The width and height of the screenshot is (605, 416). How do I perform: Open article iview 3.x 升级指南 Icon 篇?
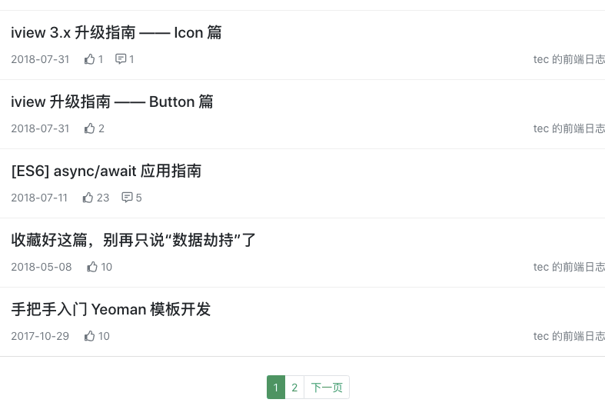(116, 32)
